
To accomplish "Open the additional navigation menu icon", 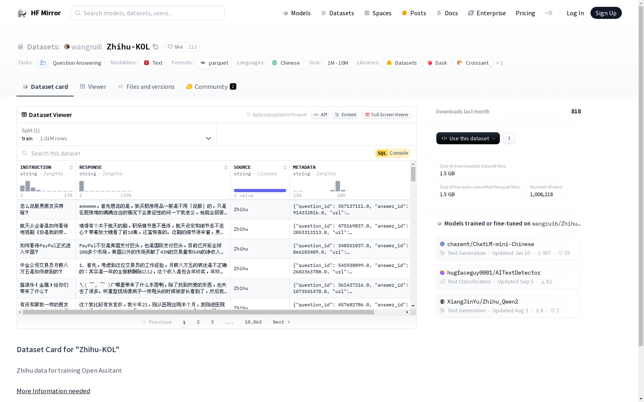I will coord(549,13).
